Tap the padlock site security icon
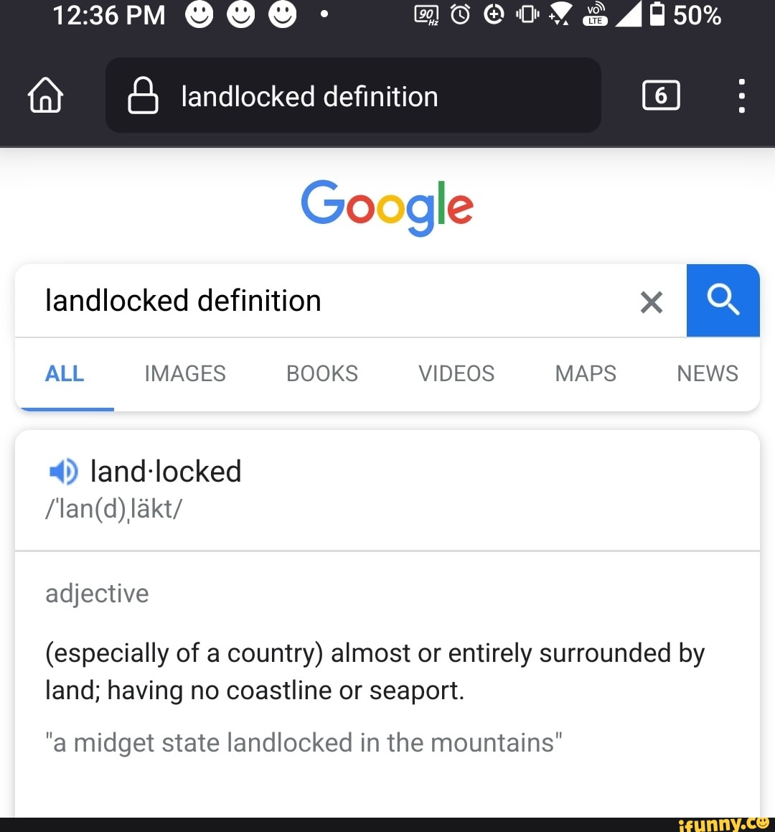 coord(143,96)
